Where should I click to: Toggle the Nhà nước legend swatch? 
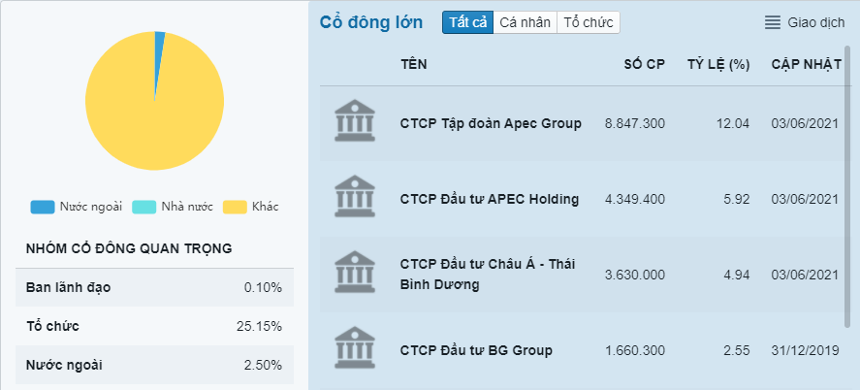click(143, 207)
